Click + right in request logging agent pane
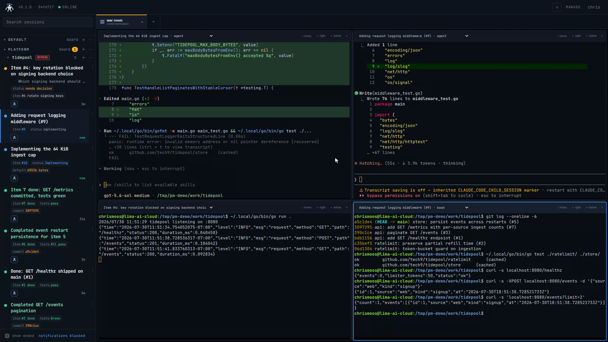 point(577,36)
